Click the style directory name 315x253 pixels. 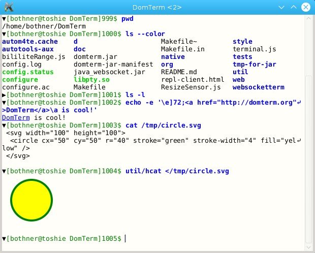[243, 41]
